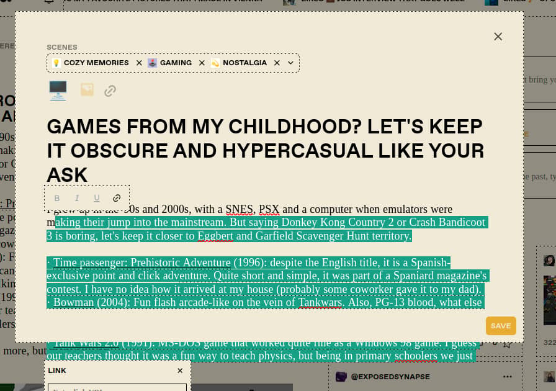Click the misspelled word Tankwars
The width and height of the screenshot is (556, 391).
(x=320, y=302)
